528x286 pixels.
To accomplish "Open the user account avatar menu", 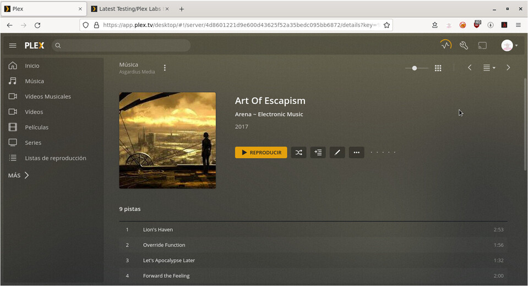I will click(x=509, y=46).
